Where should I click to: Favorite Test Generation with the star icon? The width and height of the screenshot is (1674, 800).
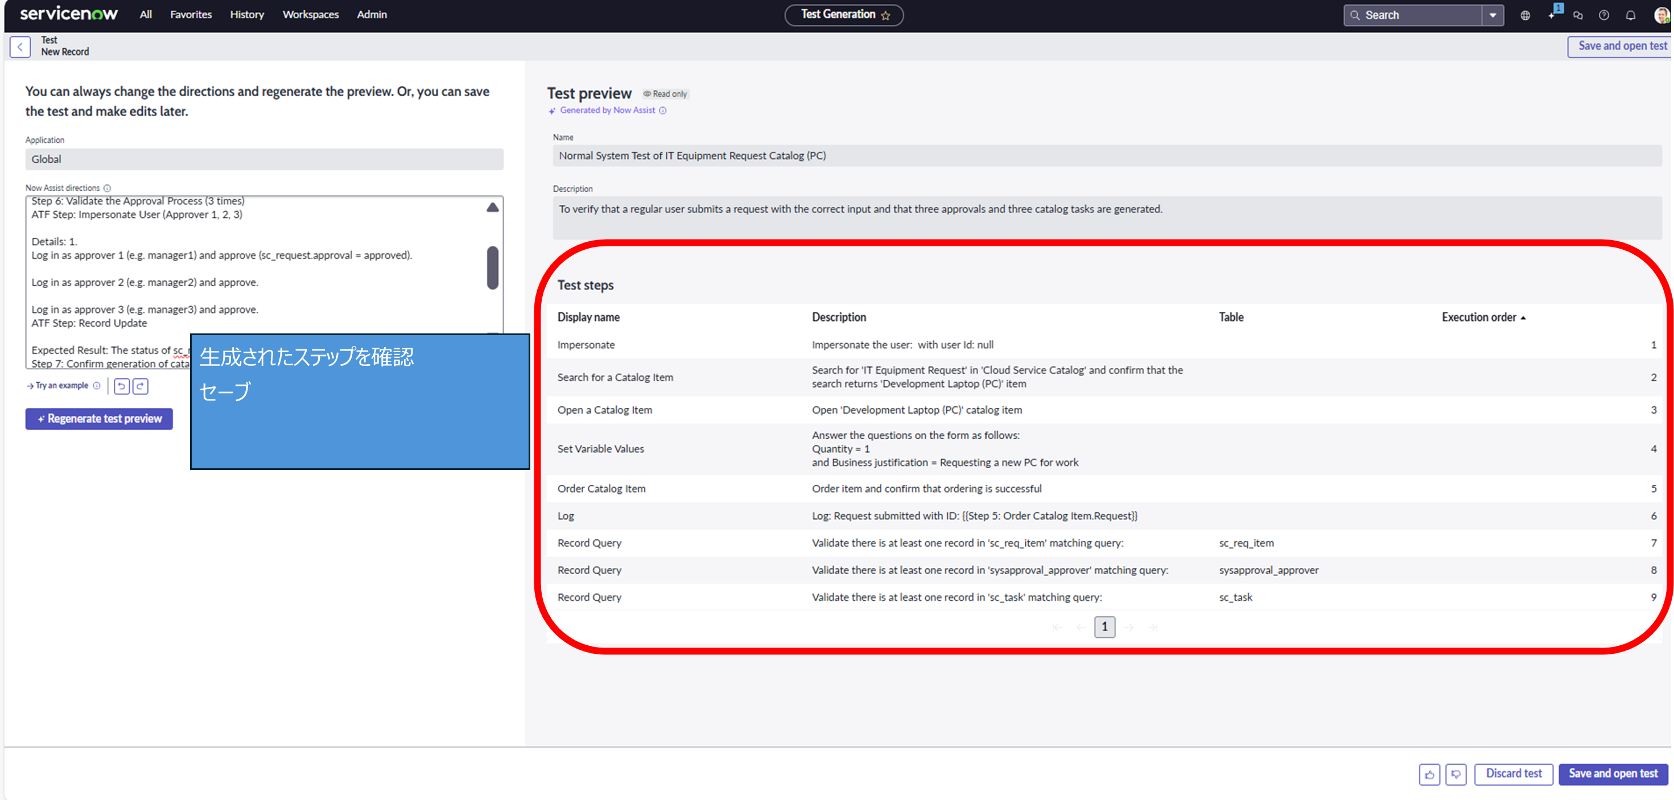[885, 15]
